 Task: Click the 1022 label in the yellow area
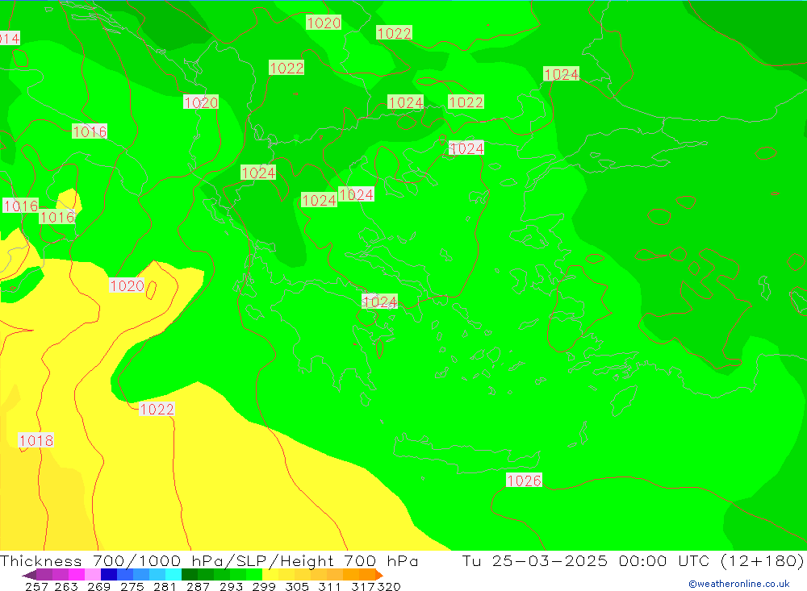[x=157, y=409]
